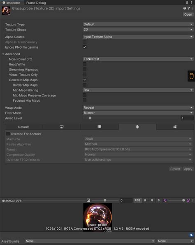The width and height of the screenshot is (195, 245).
Task: Select the Windows Store platform tab icon
Action: (175, 127)
